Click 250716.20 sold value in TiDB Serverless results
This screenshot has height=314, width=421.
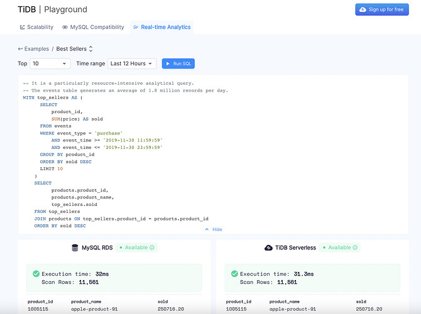tap(369, 309)
